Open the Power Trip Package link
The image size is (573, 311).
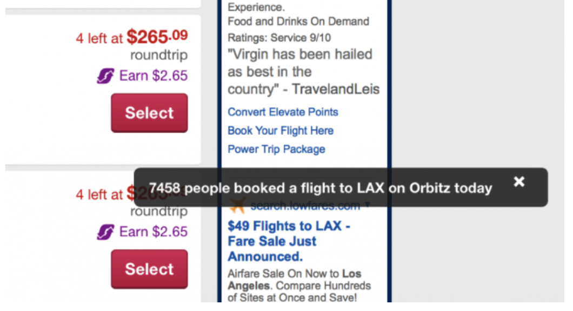point(276,150)
